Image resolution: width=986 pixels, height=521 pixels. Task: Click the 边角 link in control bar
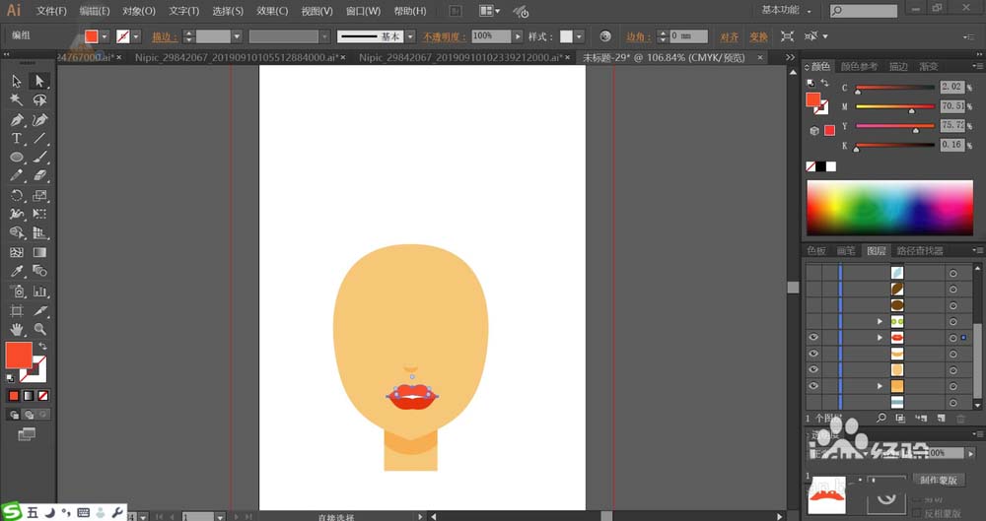(638, 36)
